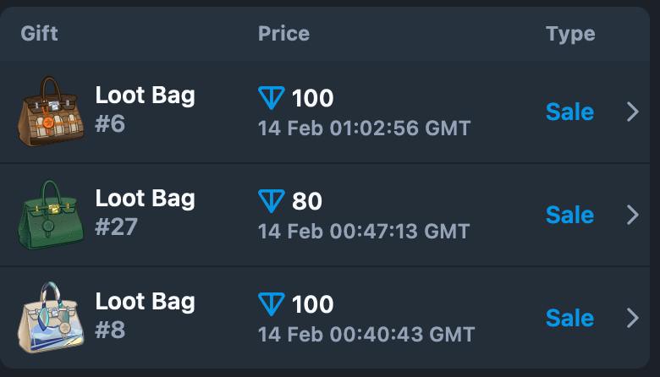
Task: Open Sale link for Loot Bag #27
Action: (x=570, y=215)
